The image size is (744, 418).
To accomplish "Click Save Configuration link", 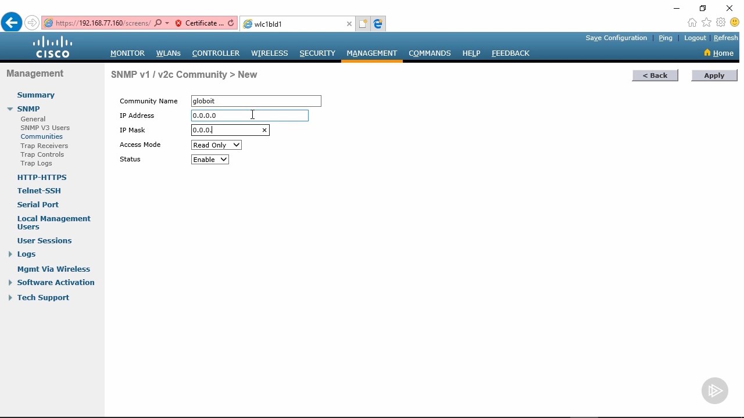I will [616, 38].
